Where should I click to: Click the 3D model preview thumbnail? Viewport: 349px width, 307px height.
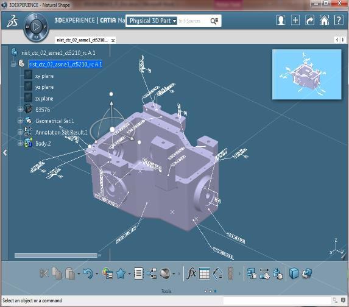[307, 74]
